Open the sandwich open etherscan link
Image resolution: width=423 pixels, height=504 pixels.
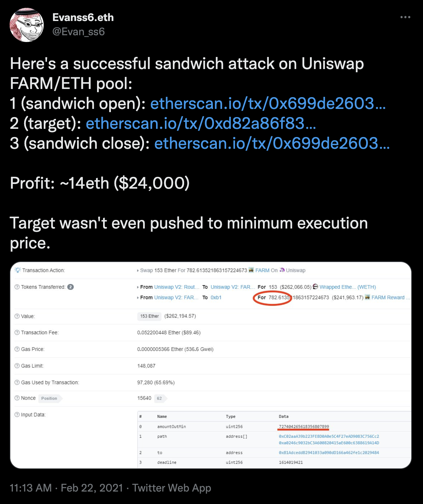[268, 104]
